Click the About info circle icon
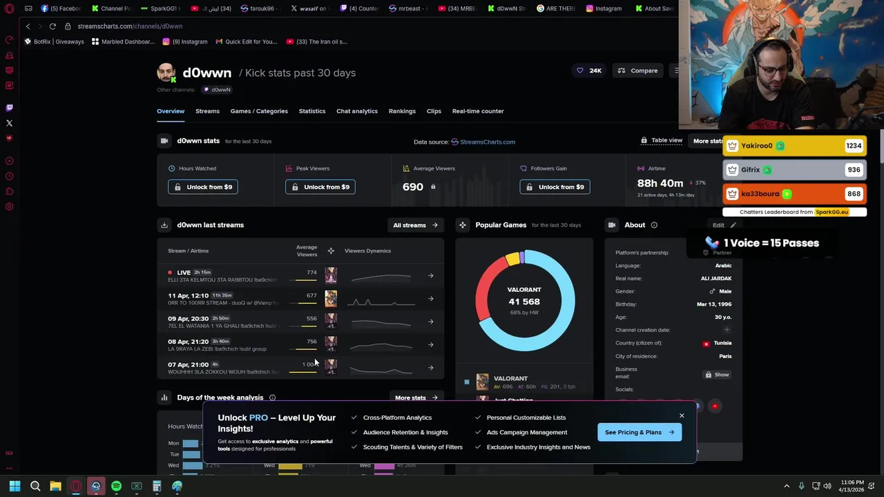The height and width of the screenshot is (497, 884). pos(654,225)
